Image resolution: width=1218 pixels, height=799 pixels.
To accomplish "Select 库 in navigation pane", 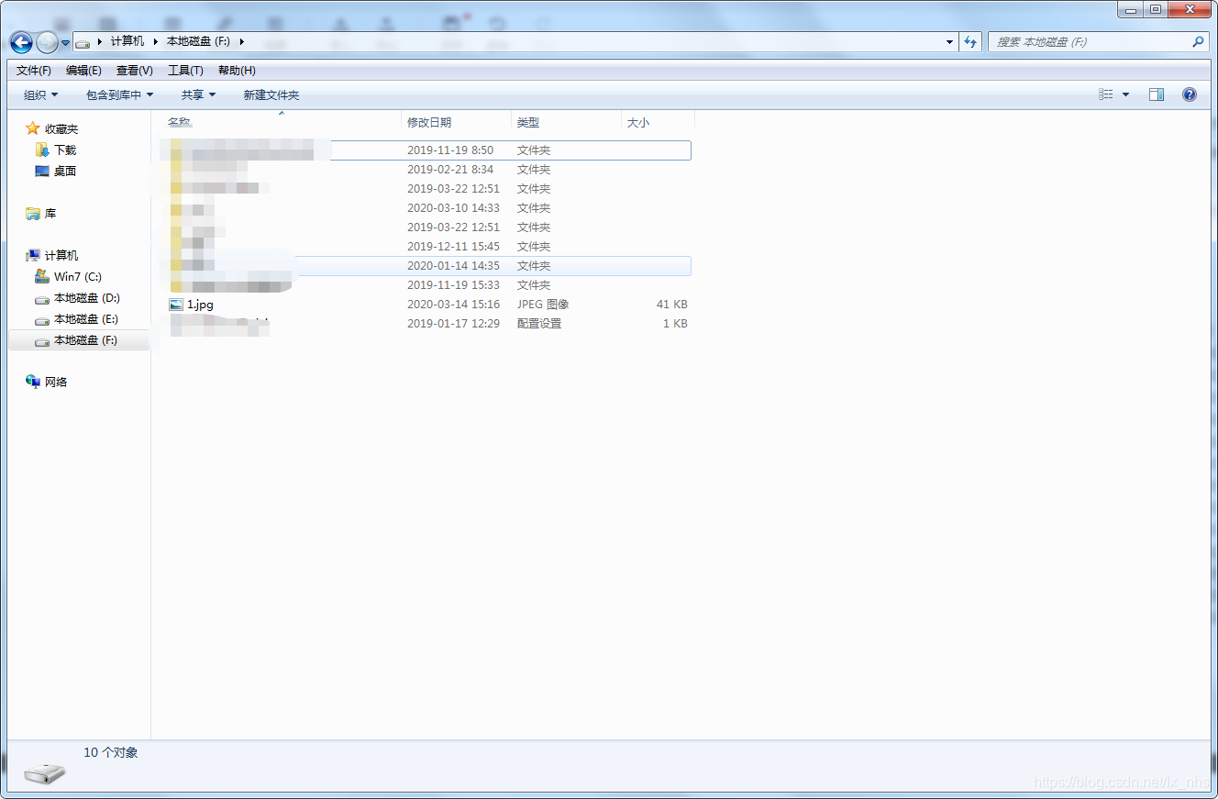I will (50, 213).
